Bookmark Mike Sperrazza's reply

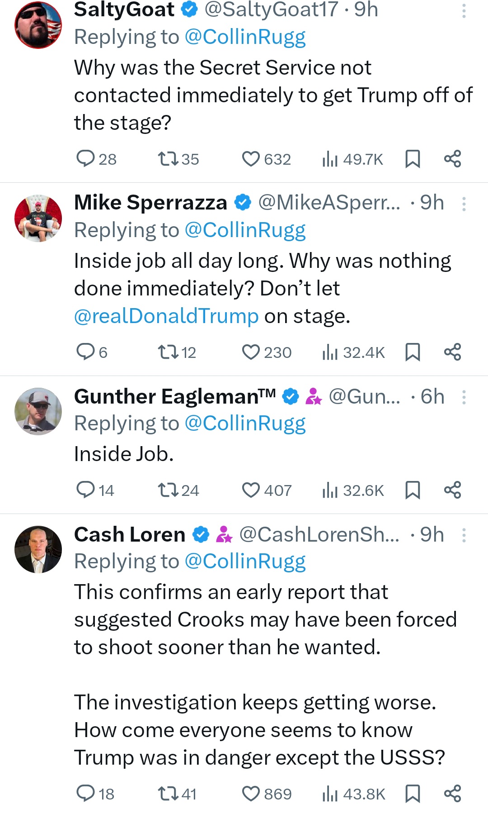413,352
